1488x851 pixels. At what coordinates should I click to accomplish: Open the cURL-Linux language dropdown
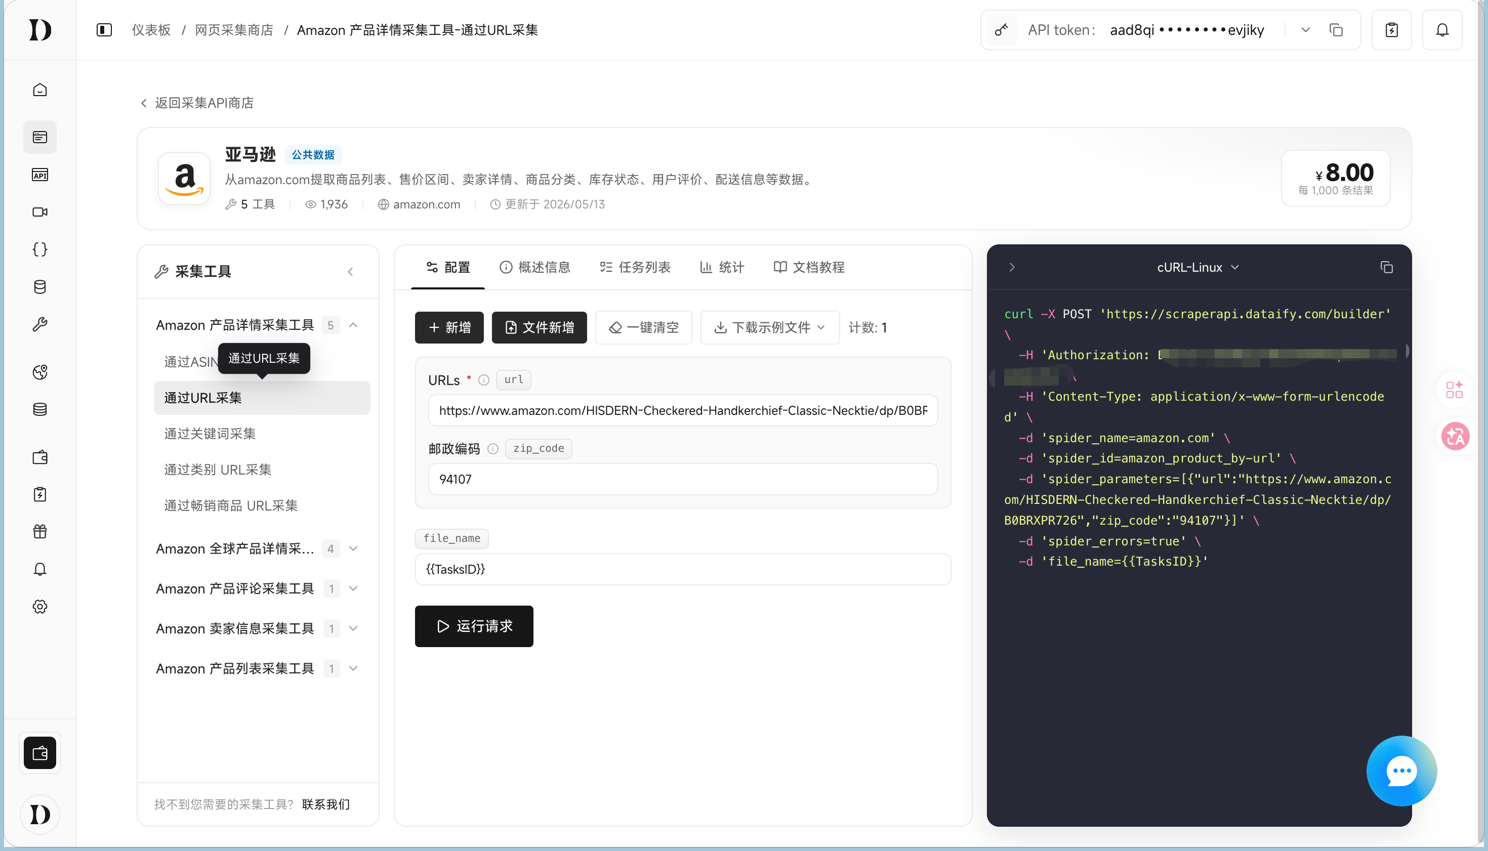tap(1198, 268)
